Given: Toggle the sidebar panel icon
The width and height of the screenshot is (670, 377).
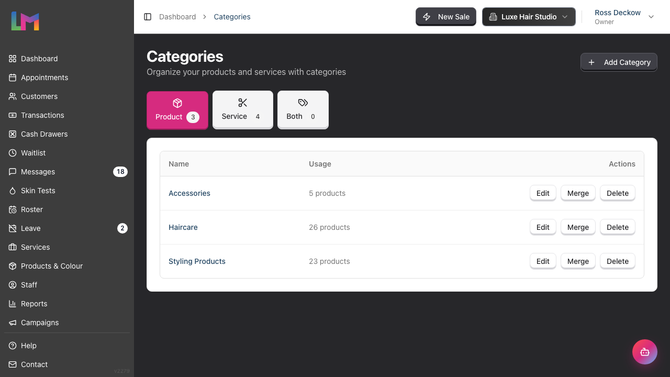Looking at the screenshot, I should (x=148, y=17).
